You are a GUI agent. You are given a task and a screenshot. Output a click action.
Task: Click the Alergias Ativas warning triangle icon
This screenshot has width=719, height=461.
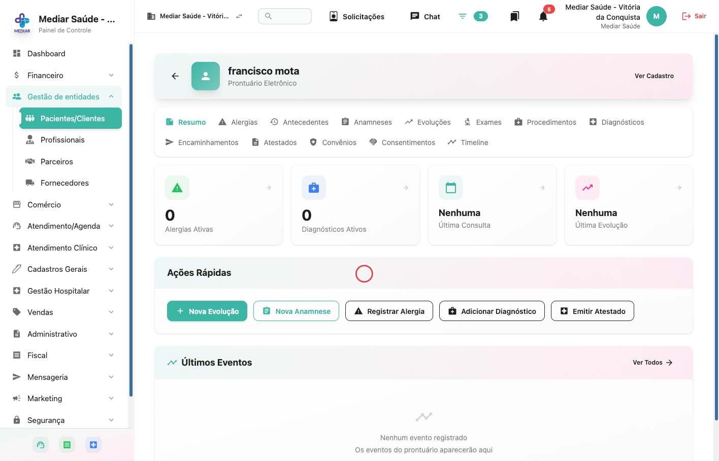(177, 188)
